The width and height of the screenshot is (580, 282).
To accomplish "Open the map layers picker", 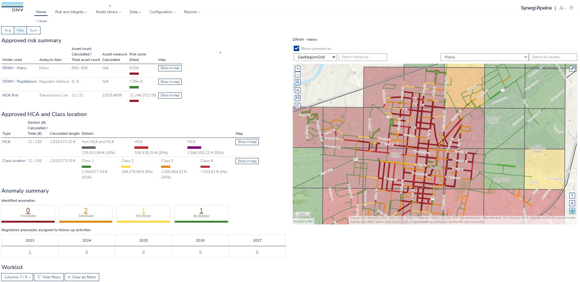I will coord(572,210).
